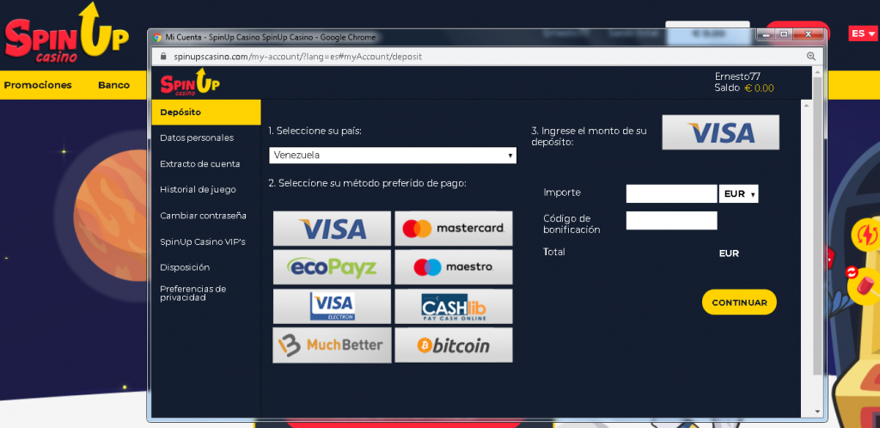Choose Bitcoin as deposit method
Screen dimensions: 880x428
454,345
